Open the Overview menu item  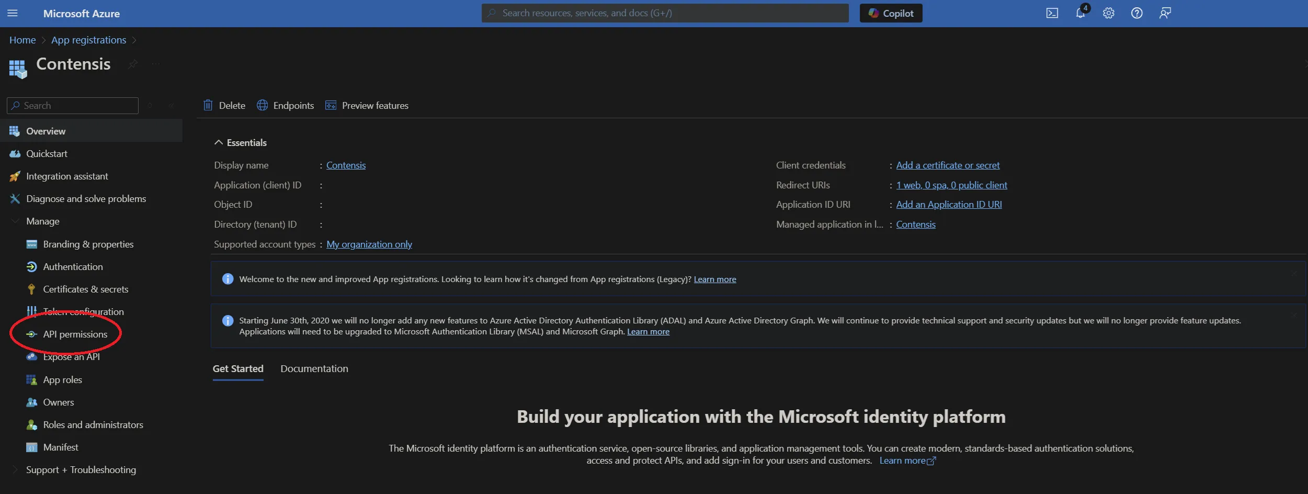[91, 131]
